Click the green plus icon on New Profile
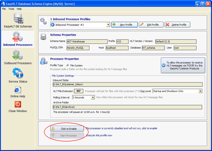Image resolution: width=212 pixels, height=151 pixels. pyautogui.click(x=114, y=24)
